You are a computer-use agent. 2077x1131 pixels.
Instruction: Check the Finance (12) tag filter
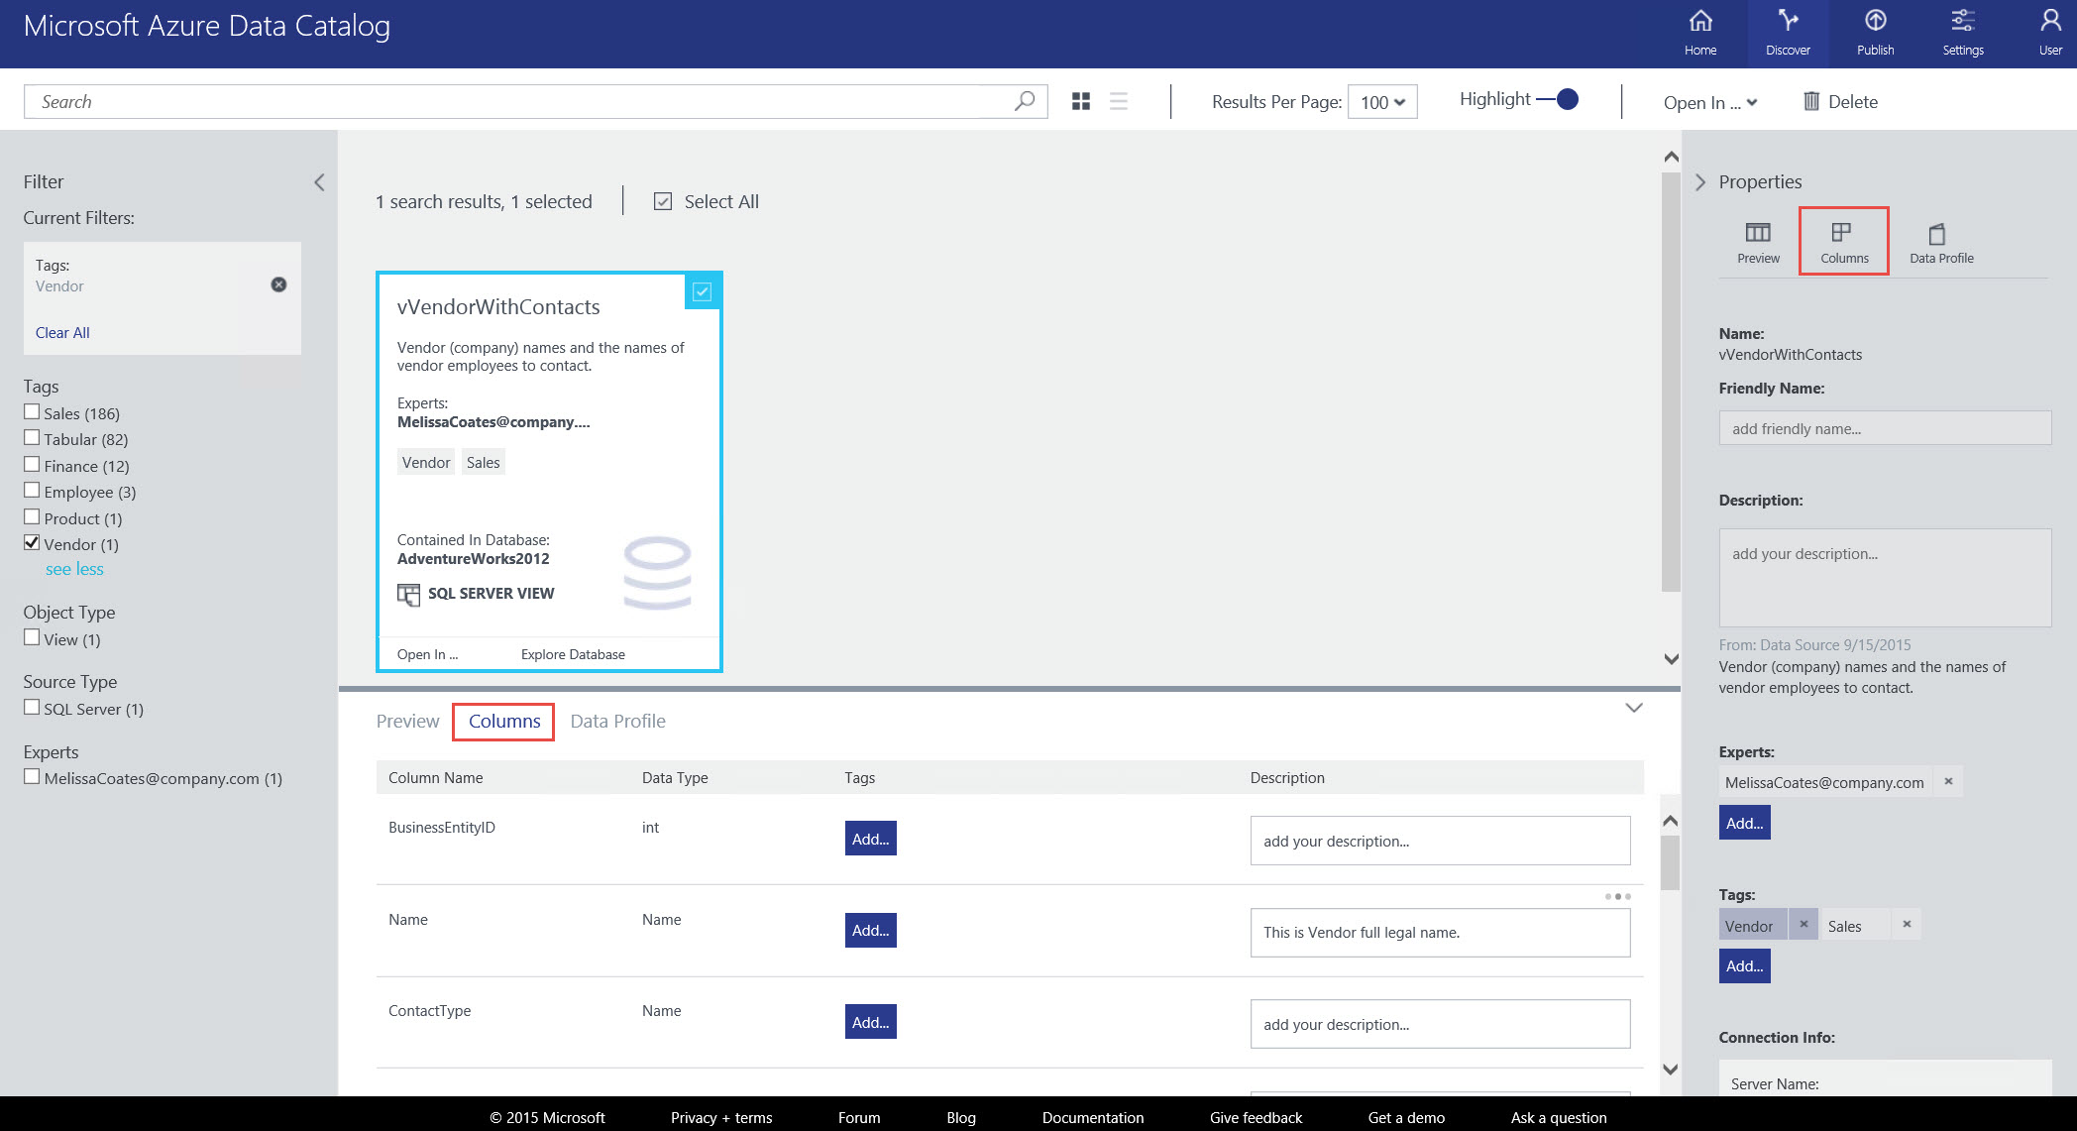click(x=32, y=464)
